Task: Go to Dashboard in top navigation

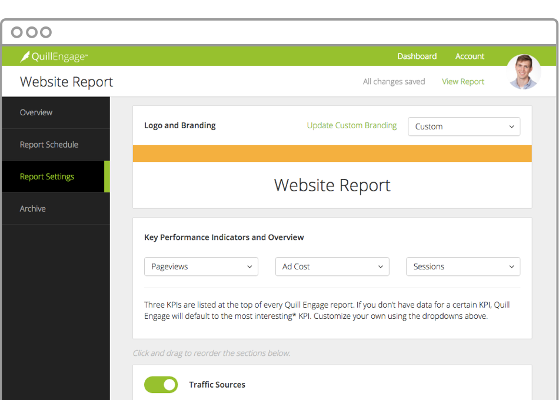Action: tap(417, 56)
